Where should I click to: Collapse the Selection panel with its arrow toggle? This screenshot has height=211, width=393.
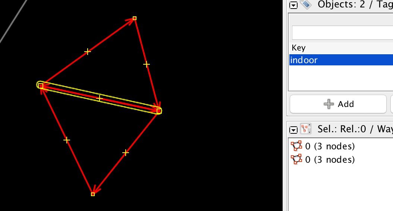293,130
